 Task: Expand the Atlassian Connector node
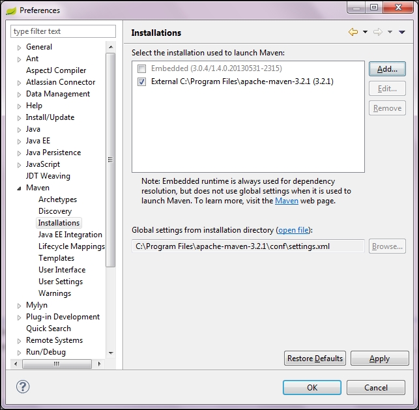click(x=20, y=83)
